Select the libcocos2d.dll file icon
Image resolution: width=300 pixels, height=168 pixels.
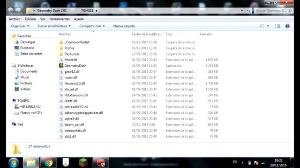click(x=61, y=84)
